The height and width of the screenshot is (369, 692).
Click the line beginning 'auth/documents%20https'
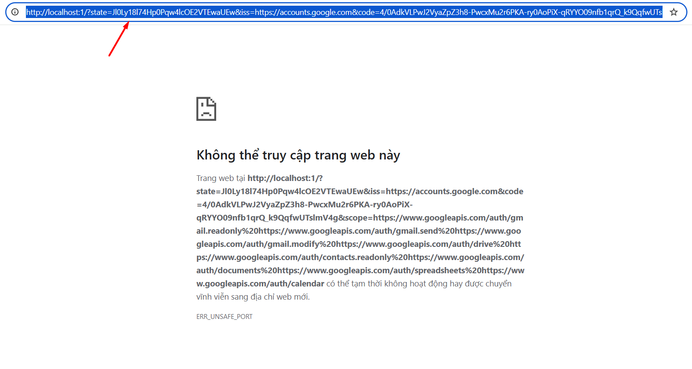point(360,271)
